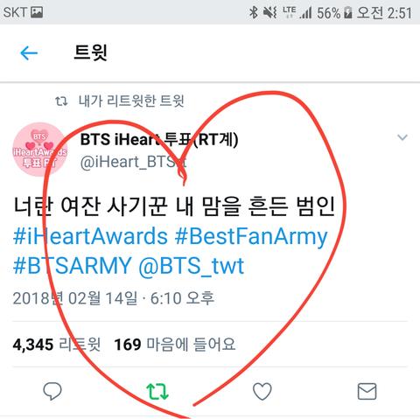The image size is (420, 419).
Task: View the 4,345 retweets list
Action: (57, 345)
